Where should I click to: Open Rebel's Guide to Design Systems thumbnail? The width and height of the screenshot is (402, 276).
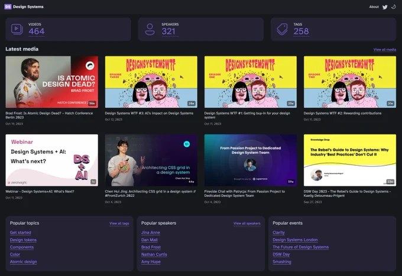pos(350,160)
